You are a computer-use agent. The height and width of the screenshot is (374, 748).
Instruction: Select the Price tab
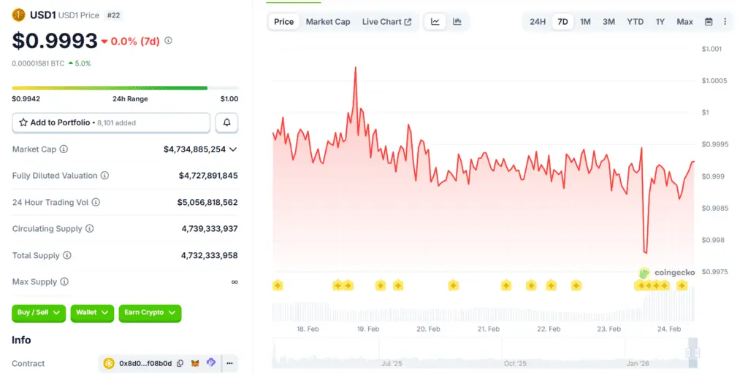coord(283,22)
